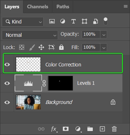Switch to the Channels tab

pos(38,6)
